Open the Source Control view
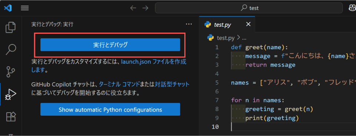Screen dimensions: 356x136 11,72
